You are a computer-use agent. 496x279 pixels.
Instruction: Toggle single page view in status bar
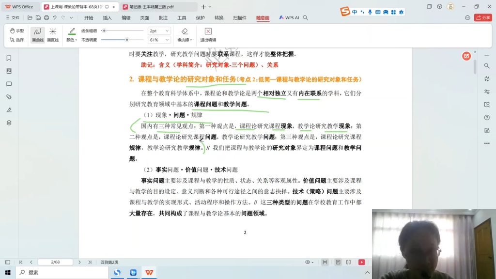(337, 262)
